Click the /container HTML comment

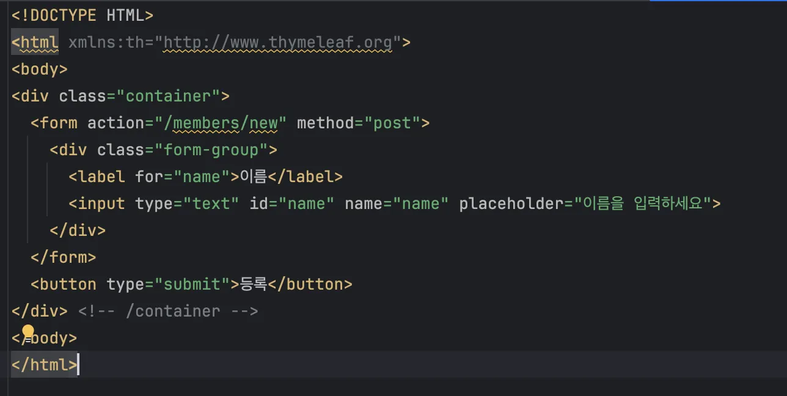[x=168, y=311]
